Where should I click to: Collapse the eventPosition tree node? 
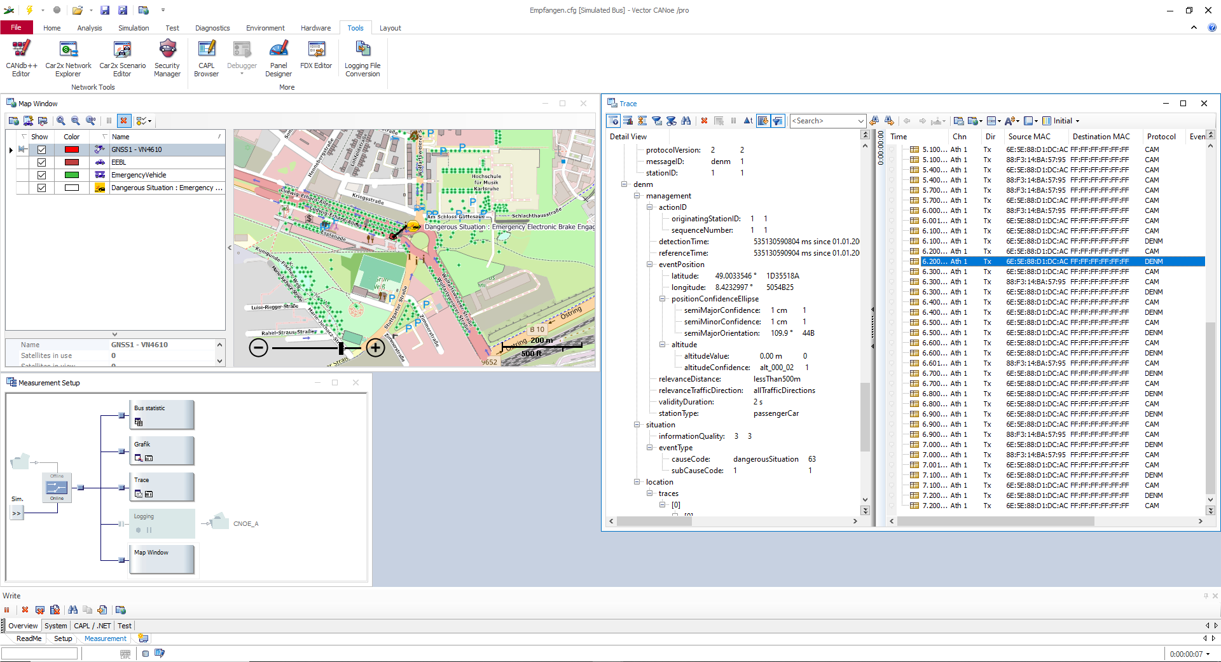click(x=649, y=265)
